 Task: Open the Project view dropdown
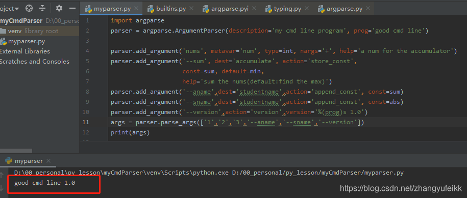pyautogui.click(x=10, y=9)
